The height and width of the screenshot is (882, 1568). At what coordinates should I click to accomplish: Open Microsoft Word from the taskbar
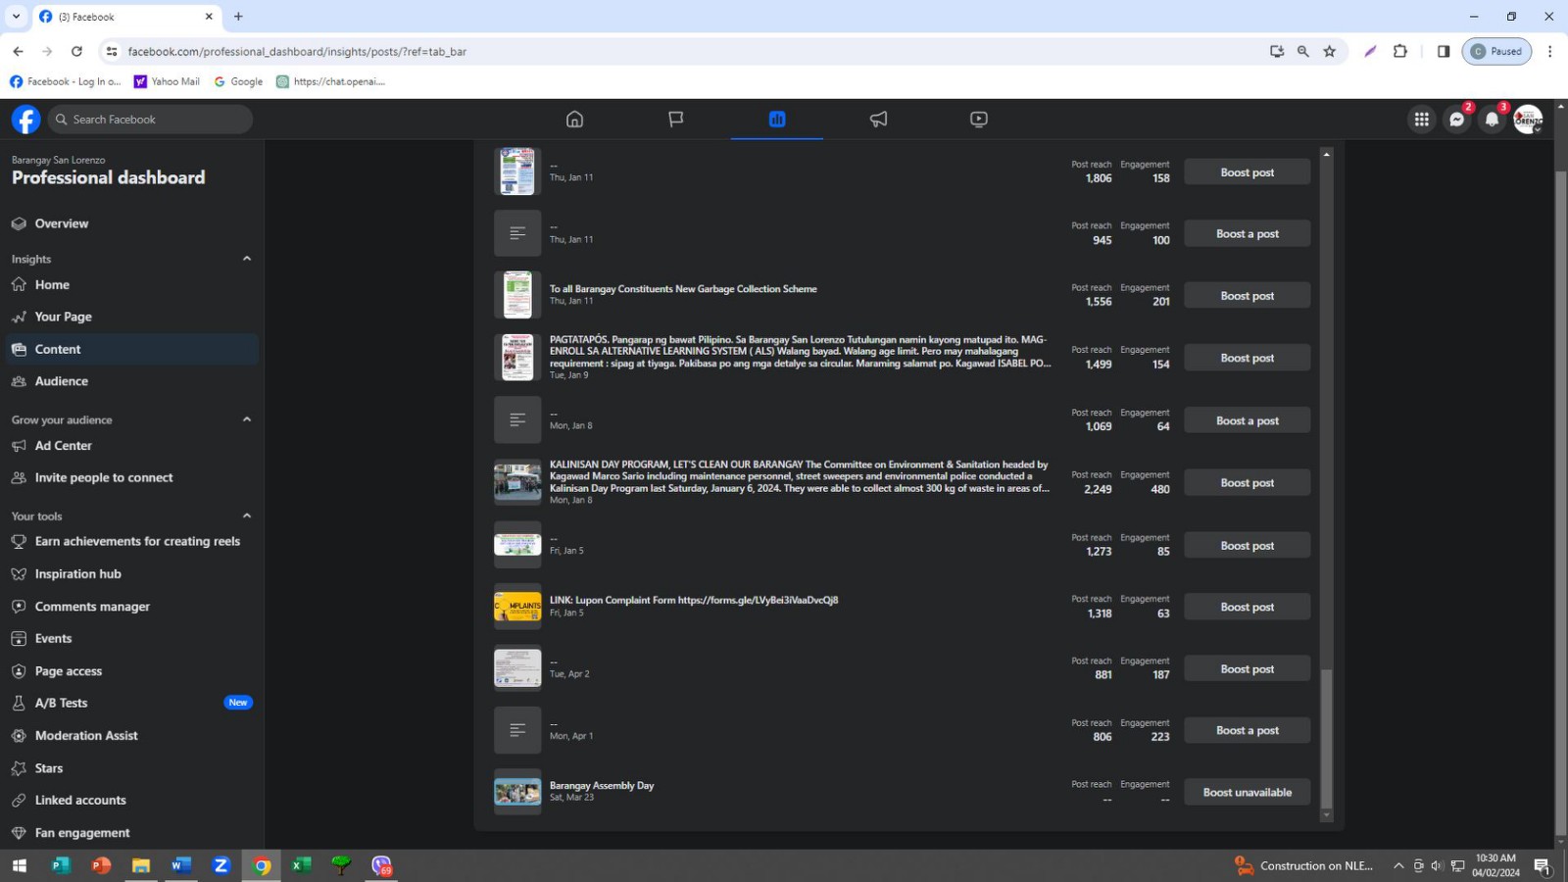[180, 865]
